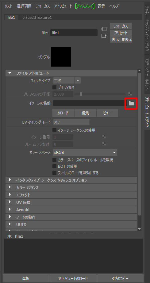Click the input connection arrow icon next to file1
The height and width of the screenshot is (283, 150).
(104, 29)
